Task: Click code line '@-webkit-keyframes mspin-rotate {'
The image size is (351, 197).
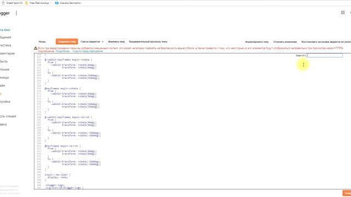Action: click(x=68, y=60)
